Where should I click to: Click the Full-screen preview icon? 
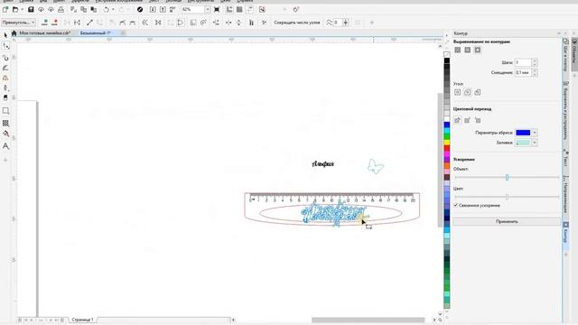click(217, 10)
